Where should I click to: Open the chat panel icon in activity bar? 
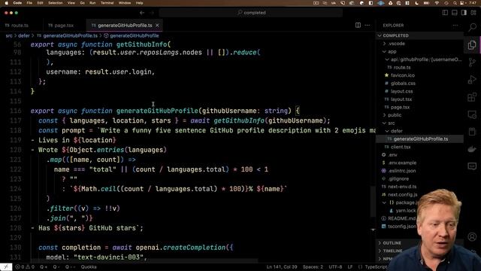coord(472,166)
